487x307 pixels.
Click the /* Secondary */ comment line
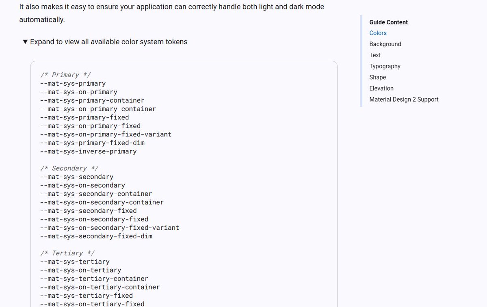[69, 168]
